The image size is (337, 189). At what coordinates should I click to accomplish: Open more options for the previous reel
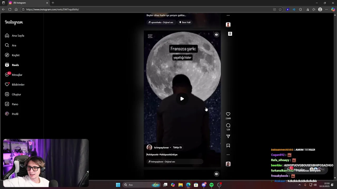click(228, 15)
